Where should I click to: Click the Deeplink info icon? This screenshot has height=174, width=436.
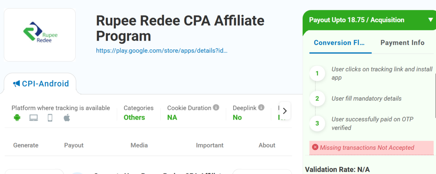261,108
